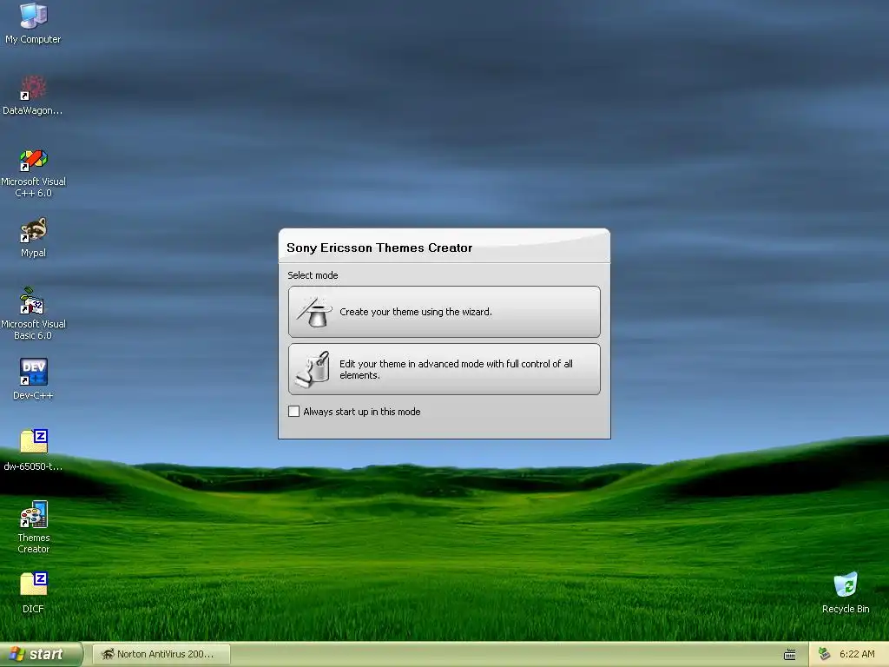The width and height of the screenshot is (889, 667).
Task: Click the wizard hat icon in the dialog
Action: (314, 312)
